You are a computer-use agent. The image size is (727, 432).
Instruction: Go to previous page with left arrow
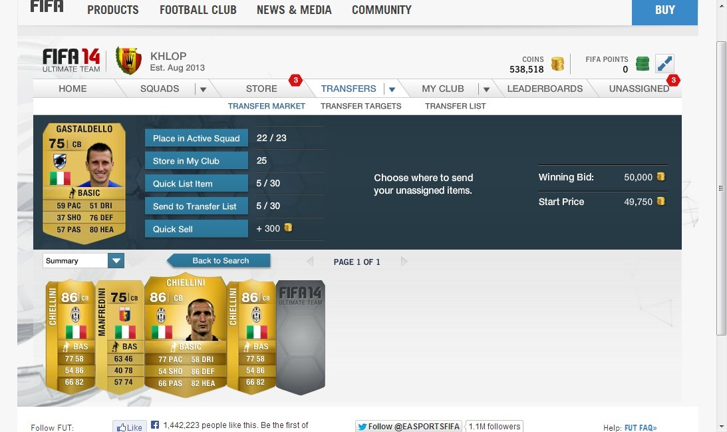coord(310,262)
